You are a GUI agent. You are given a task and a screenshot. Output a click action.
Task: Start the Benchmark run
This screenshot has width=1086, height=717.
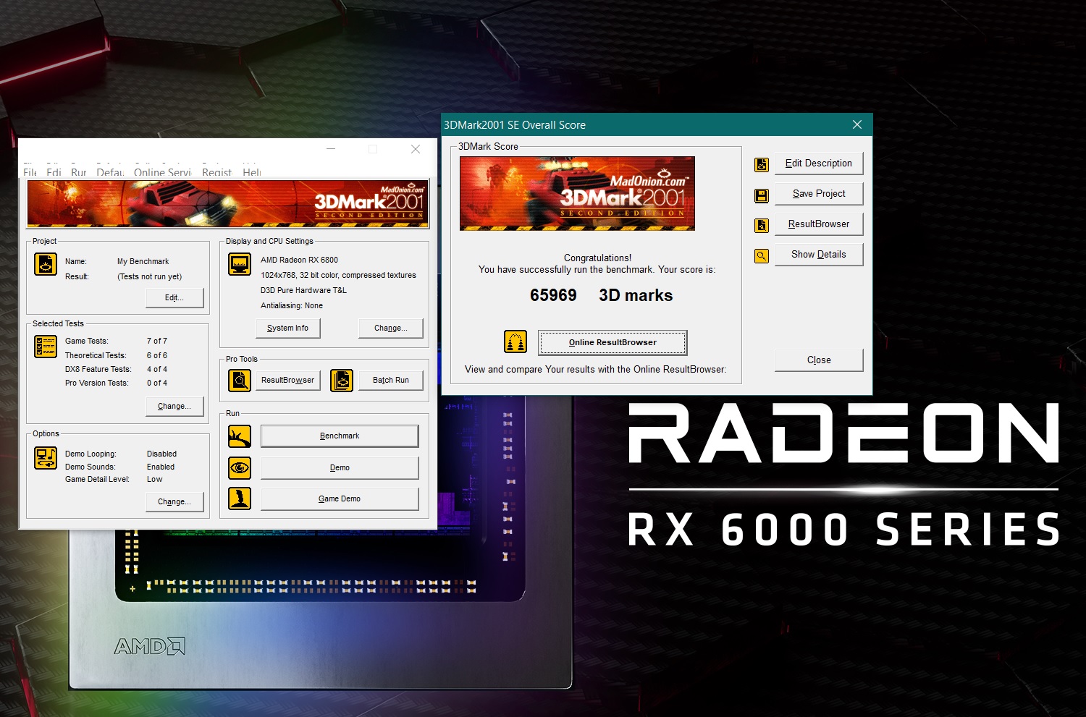click(340, 436)
